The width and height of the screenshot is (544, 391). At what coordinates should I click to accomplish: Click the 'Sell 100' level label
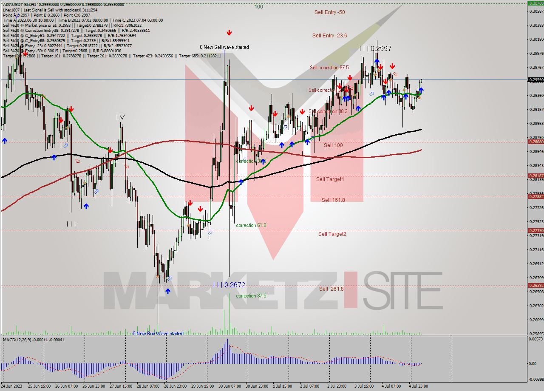(x=333, y=145)
